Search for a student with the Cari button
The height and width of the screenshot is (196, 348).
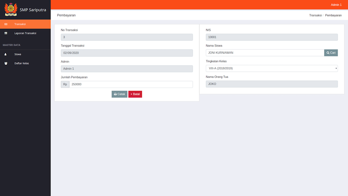point(331,53)
